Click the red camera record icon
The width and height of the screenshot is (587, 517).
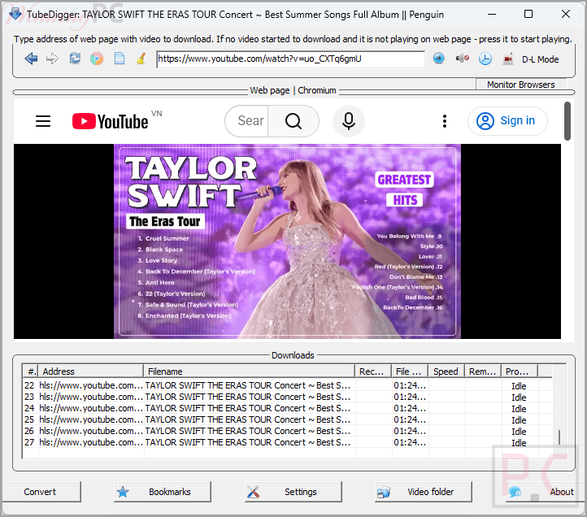pyautogui.click(x=507, y=59)
